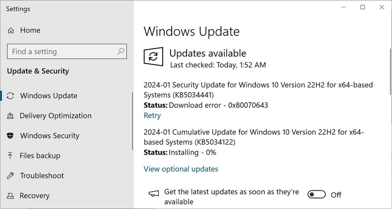This screenshot has width=392, height=209.
Task: Click the sidebar scrollbar track
Action: [132, 120]
